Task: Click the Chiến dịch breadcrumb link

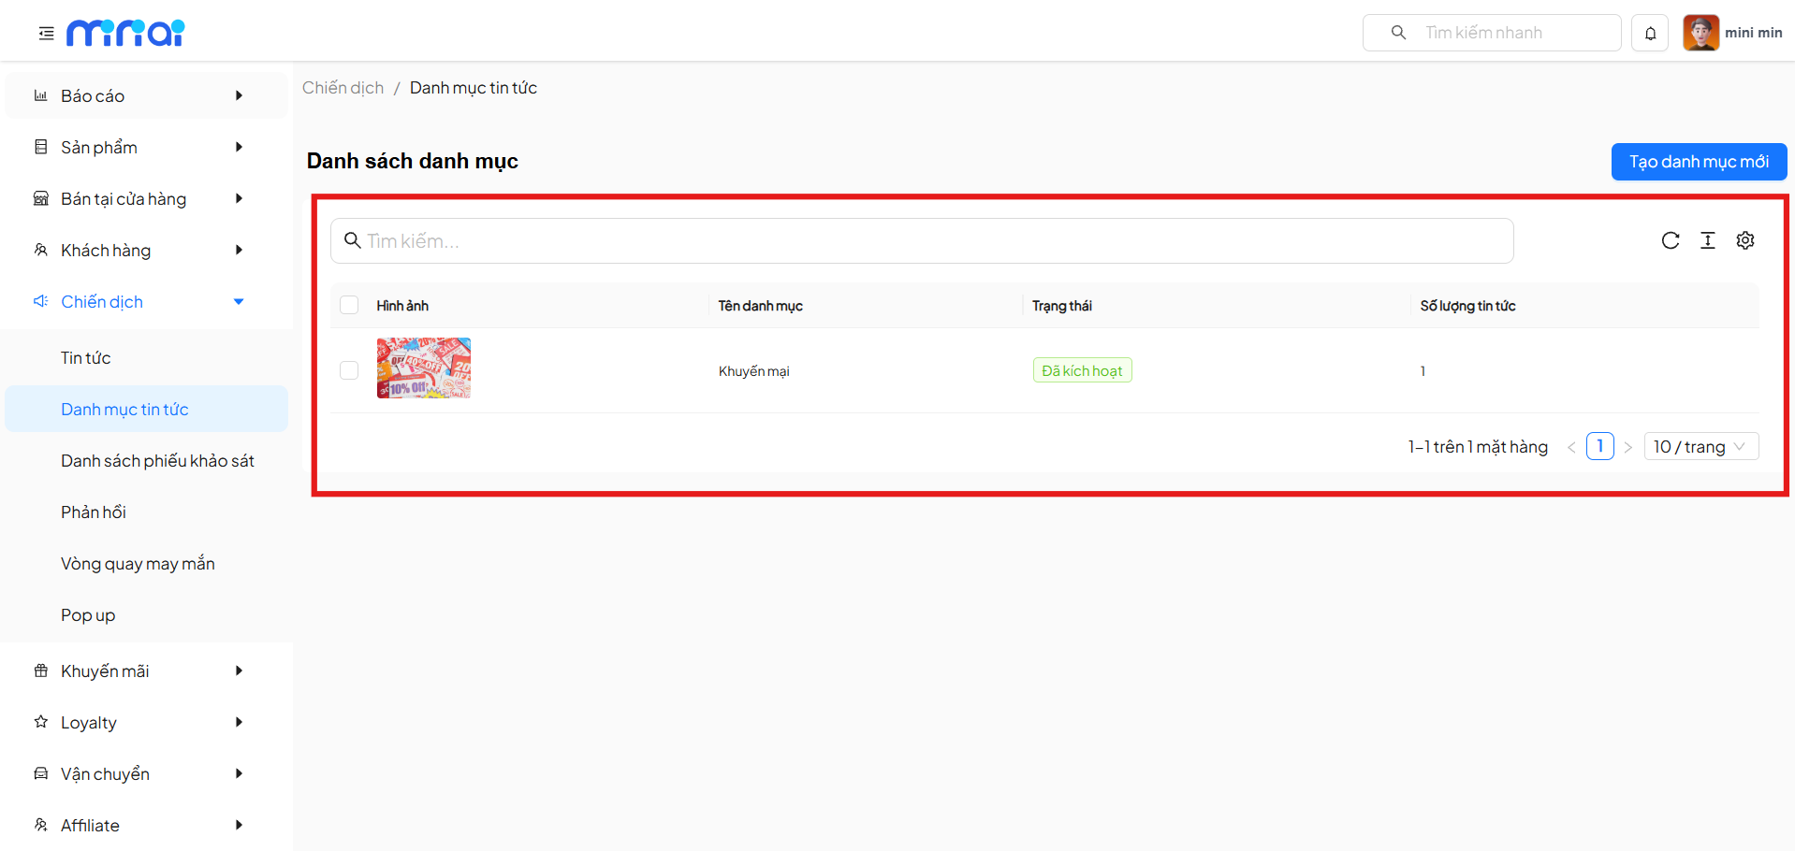Action: pyautogui.click(x=343, y=88)
